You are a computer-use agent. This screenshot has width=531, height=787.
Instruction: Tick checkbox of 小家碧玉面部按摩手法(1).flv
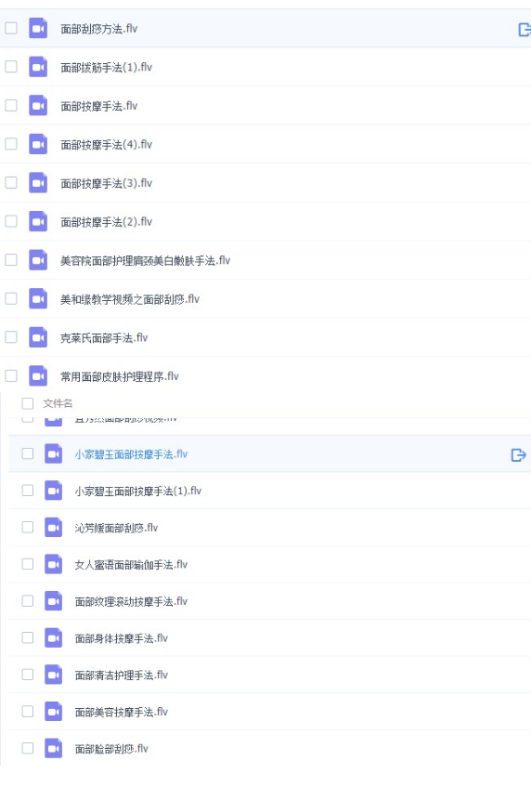tap(28, 491)
